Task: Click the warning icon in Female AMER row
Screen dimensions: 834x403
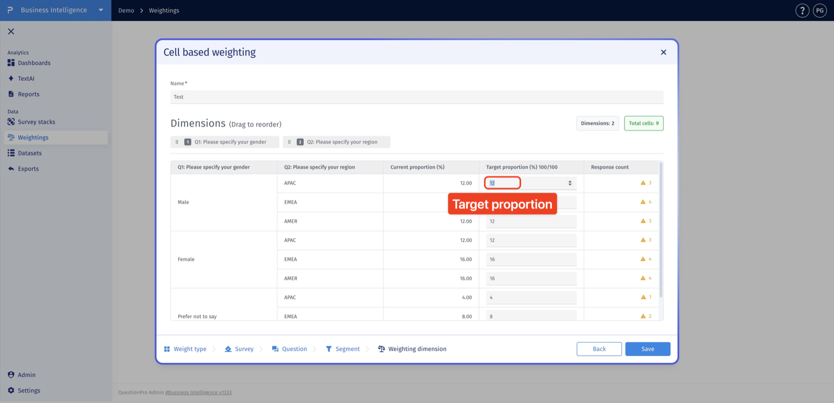Action: (643, 278)
